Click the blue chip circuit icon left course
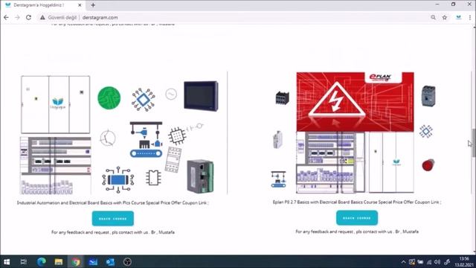This screenshot has height=268, width=476. [144, 100]
